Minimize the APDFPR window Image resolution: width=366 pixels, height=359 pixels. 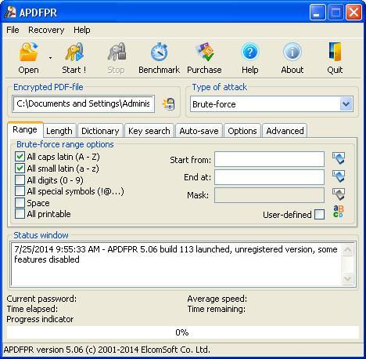tap(318, 12)
